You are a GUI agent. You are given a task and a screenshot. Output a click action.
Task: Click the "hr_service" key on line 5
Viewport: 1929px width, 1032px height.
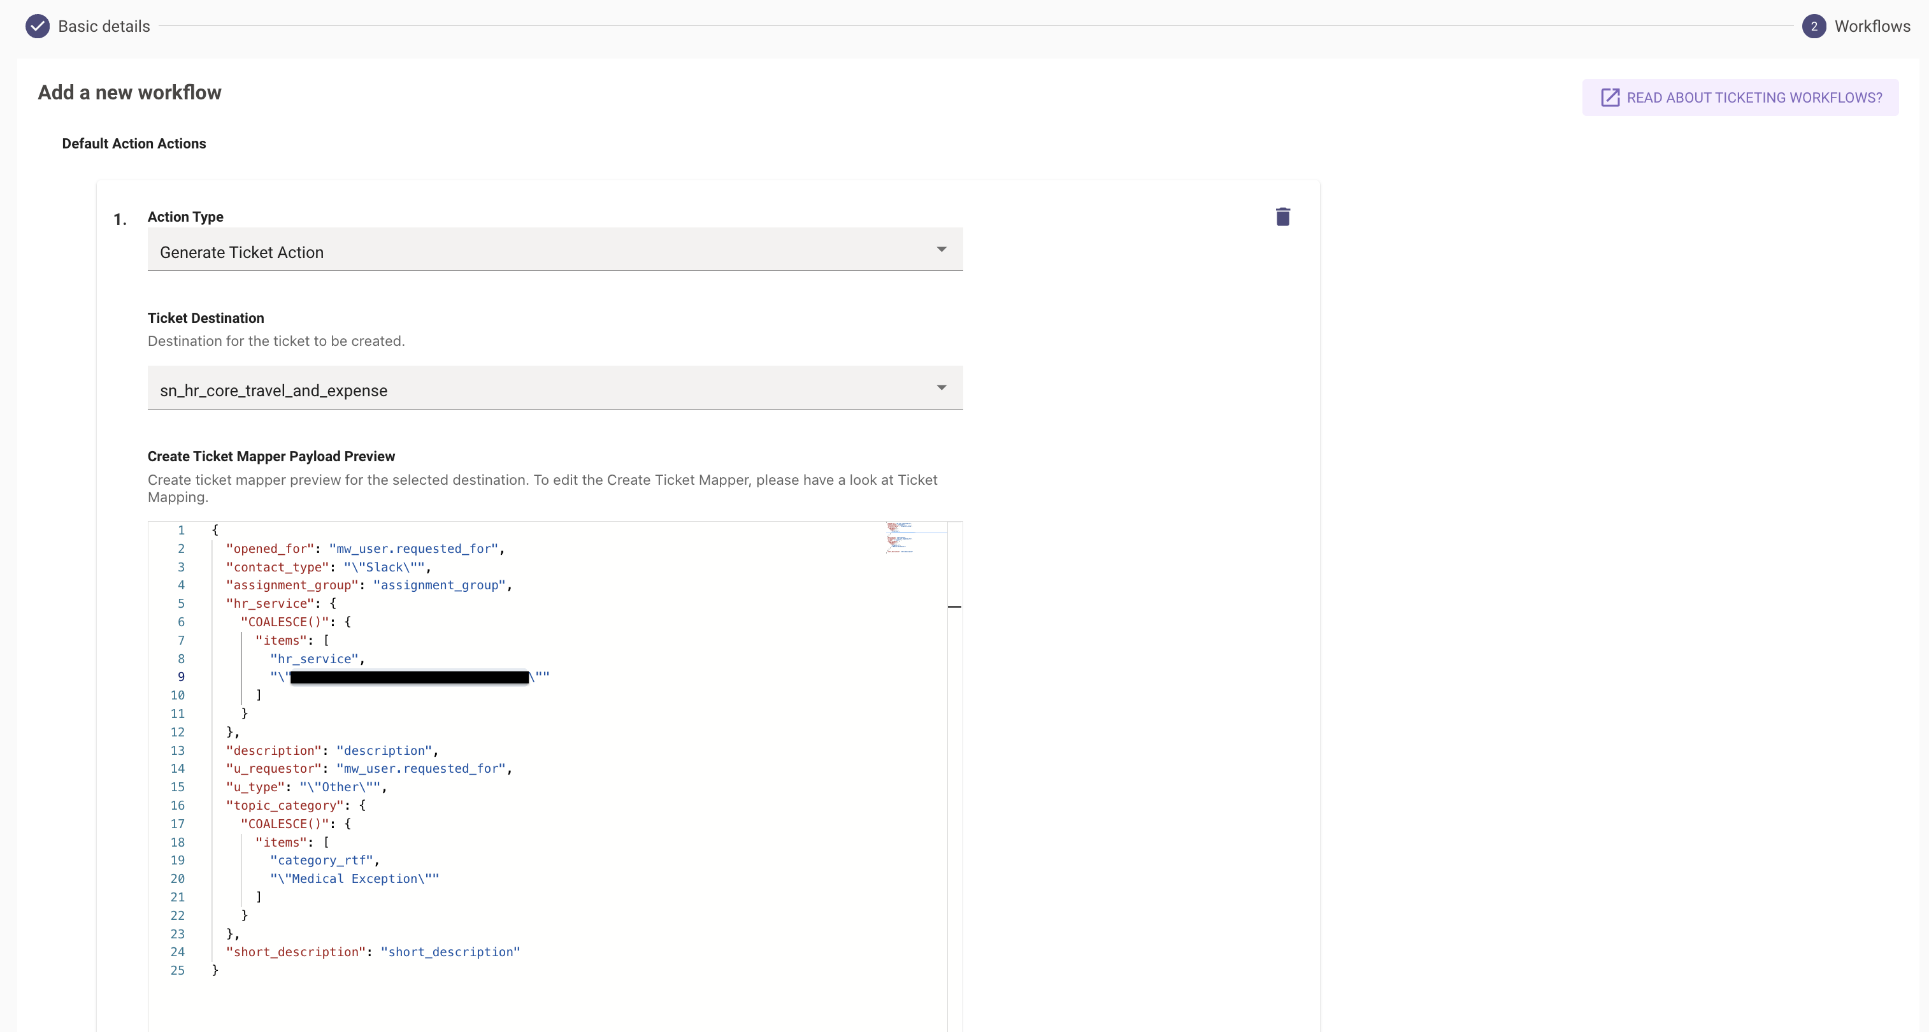[269, 604]
